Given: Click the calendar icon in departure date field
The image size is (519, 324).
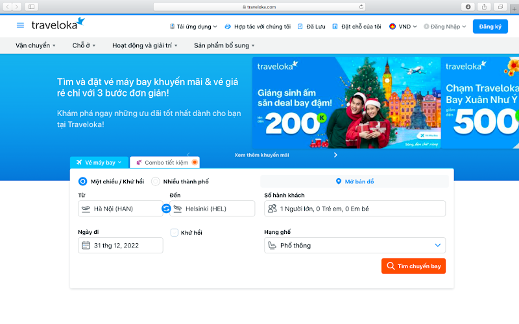Looking at the screenshot, I should click(x=86, y=245).
